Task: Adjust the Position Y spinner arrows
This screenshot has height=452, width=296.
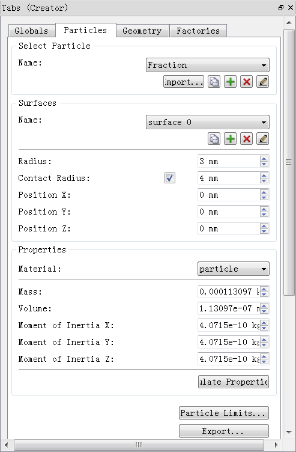Action: 264,212
